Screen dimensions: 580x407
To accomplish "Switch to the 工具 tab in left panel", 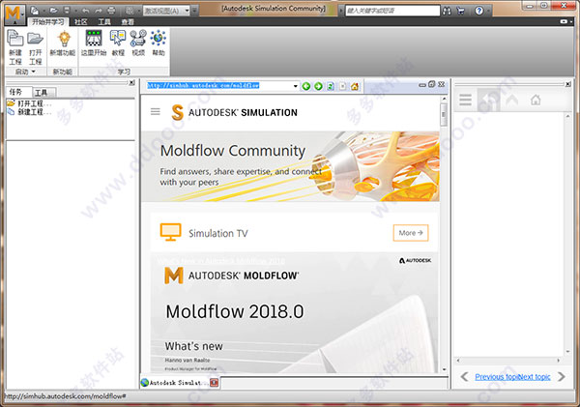I will [x=42, y=93].
